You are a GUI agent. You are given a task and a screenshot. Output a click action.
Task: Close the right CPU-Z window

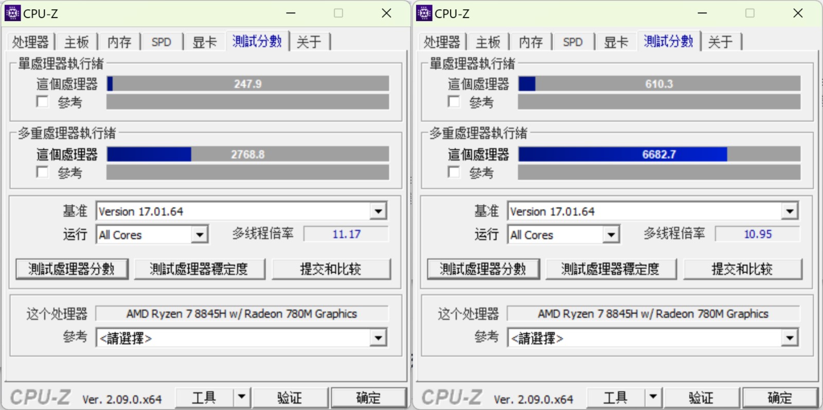[x=798, y=13]
